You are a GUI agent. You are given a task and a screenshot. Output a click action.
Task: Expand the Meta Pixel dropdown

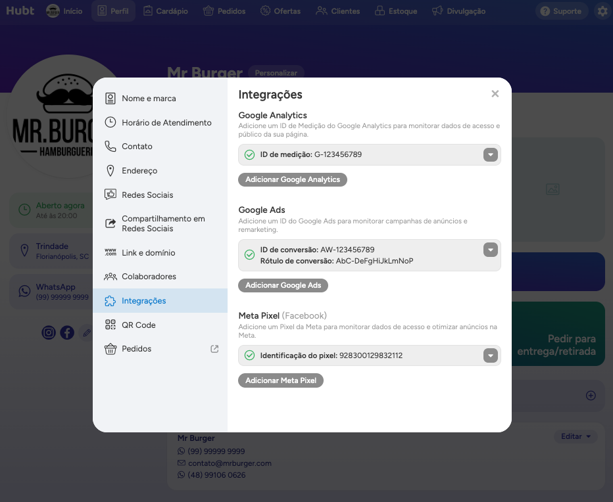pyautogui.click(x=490, y=355)
